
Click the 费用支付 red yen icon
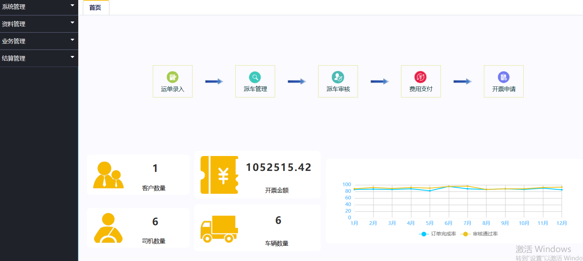click(x=421, y=77)
